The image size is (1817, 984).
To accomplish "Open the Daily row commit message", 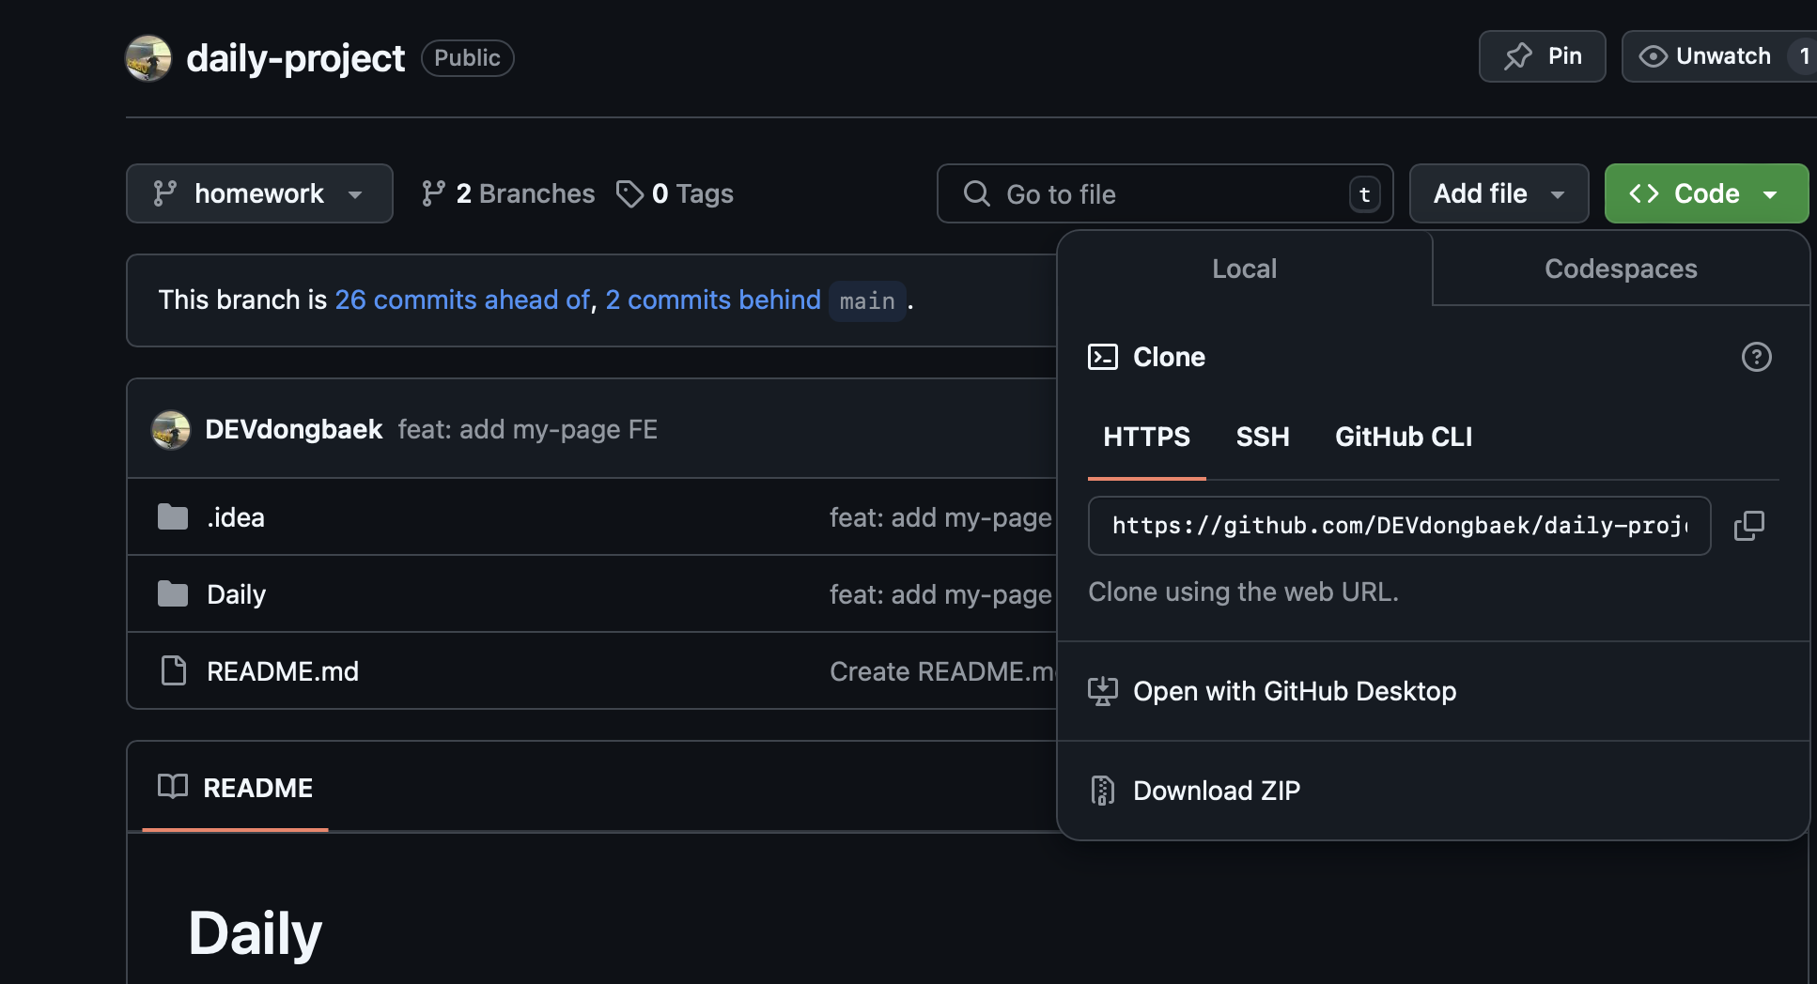I will (x=942, y=594).
